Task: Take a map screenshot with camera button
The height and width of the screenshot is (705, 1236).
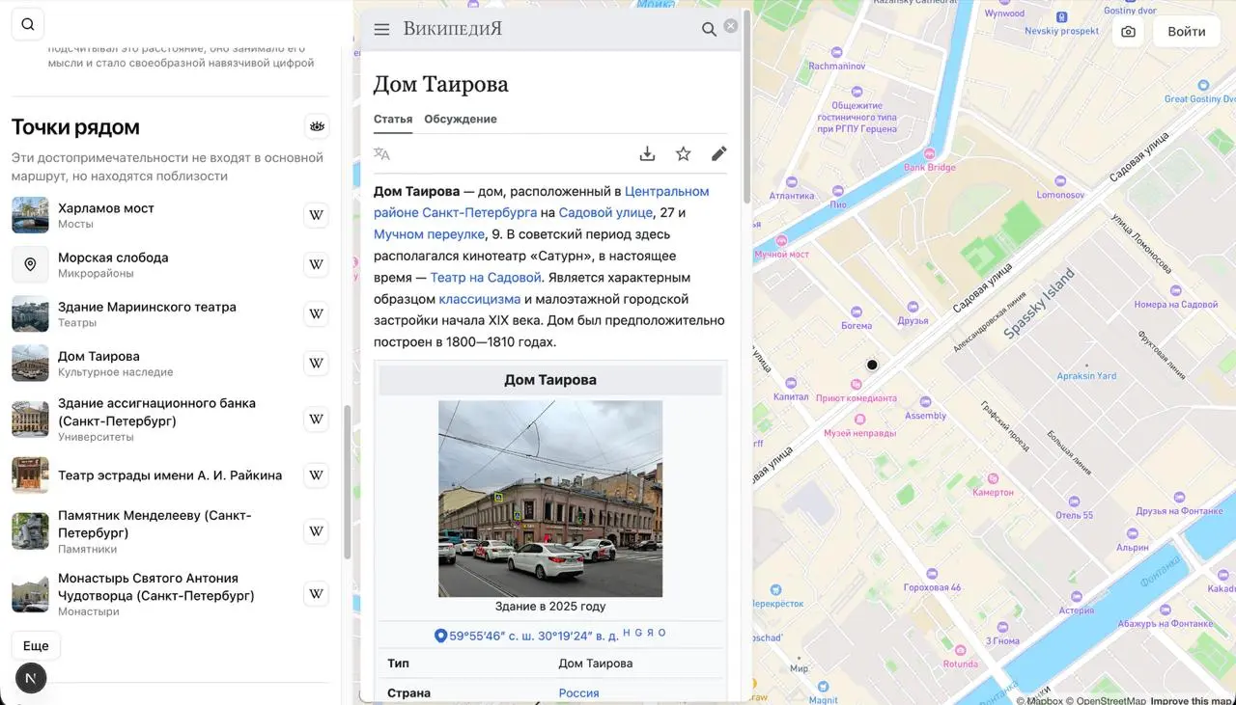Action: click(1128, 32)
